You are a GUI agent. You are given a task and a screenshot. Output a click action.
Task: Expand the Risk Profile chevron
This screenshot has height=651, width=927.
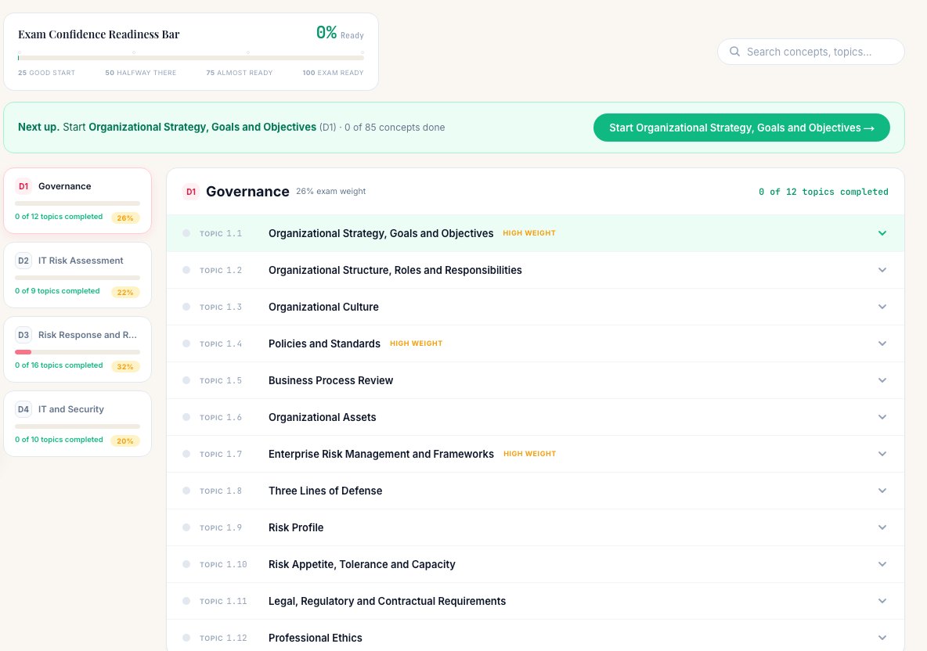click(x=882, y=527)
